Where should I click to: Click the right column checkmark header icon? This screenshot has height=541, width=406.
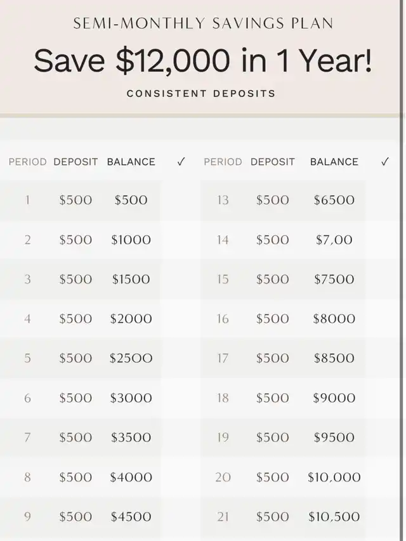click(385, 162)
